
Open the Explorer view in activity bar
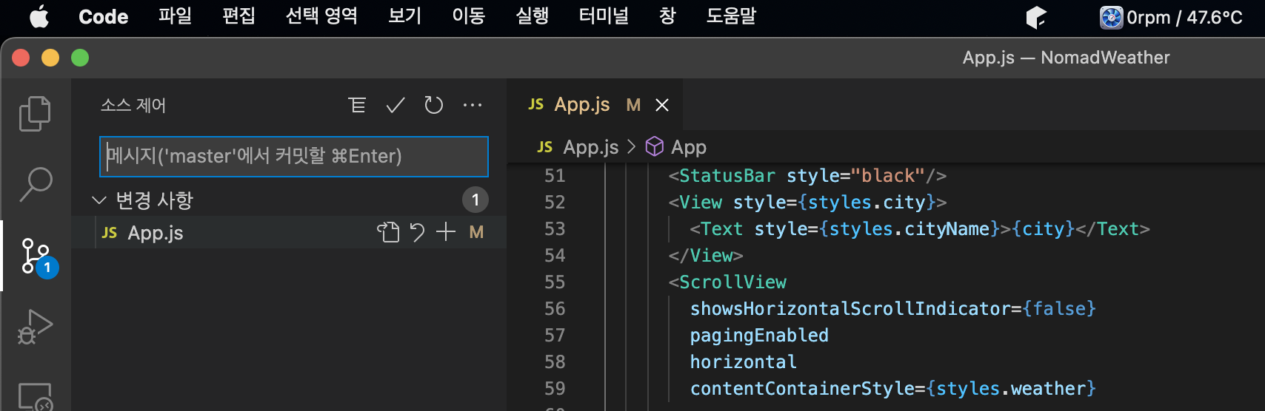tap(35, 113)
